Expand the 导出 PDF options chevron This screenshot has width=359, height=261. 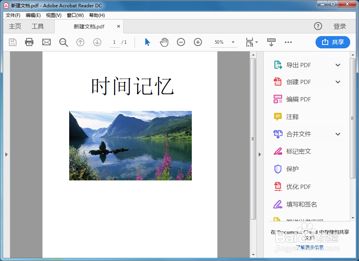pyautogui.click(x=338, y=65)
